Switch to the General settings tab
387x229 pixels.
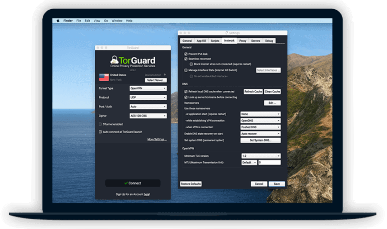(187, 41)
